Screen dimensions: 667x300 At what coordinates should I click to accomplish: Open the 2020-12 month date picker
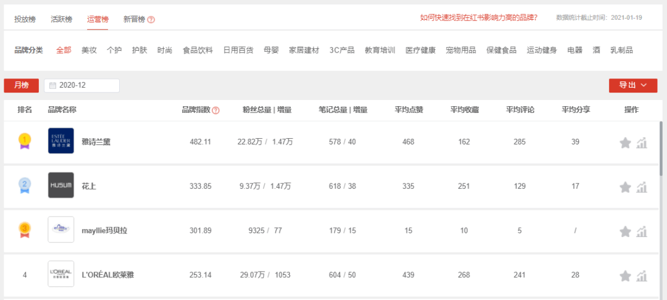pyautogui.click(x=82, y=86)
